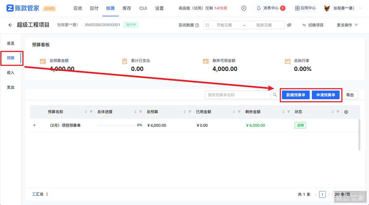
Task: Toggle the eye visibility icon near date range
Action: click(x=289, y=25)
